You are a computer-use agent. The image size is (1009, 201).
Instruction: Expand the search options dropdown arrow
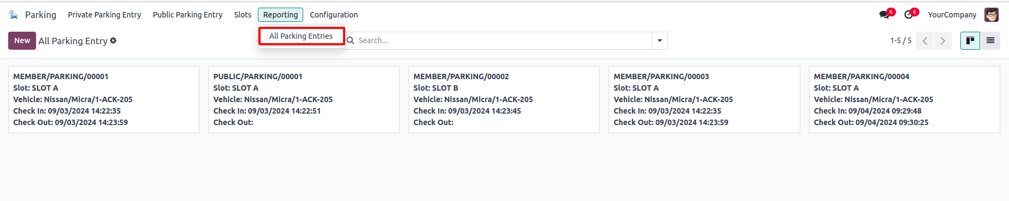click(x=660, y=40)
